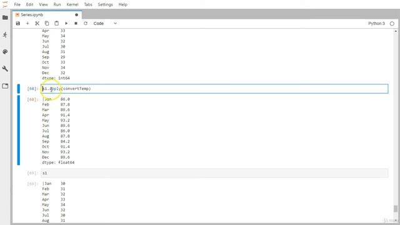Open the File menu
The width and height of the screenshot is (400, 225).
click(x=17, y=4)
